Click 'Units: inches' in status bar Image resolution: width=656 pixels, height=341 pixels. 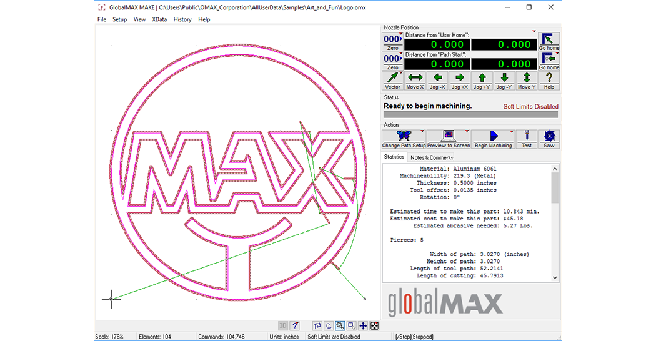tap(284, 337)
